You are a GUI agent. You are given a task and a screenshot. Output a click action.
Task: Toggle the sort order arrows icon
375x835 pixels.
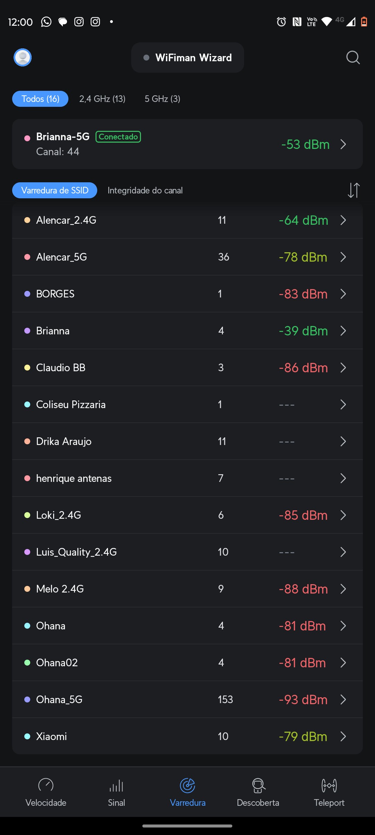coord(353,190)
